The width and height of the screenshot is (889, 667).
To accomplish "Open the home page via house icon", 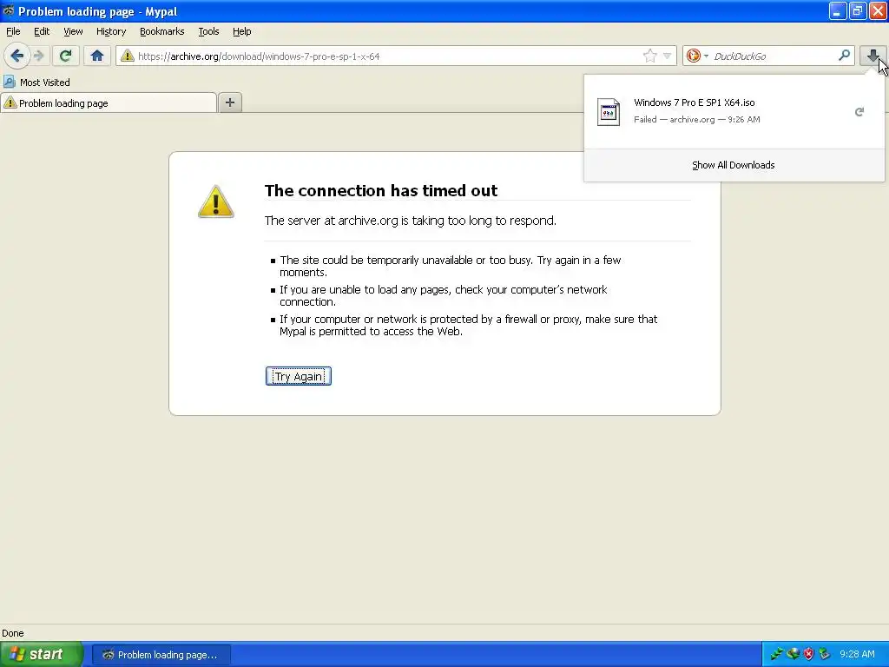I will tap(97, 56).
